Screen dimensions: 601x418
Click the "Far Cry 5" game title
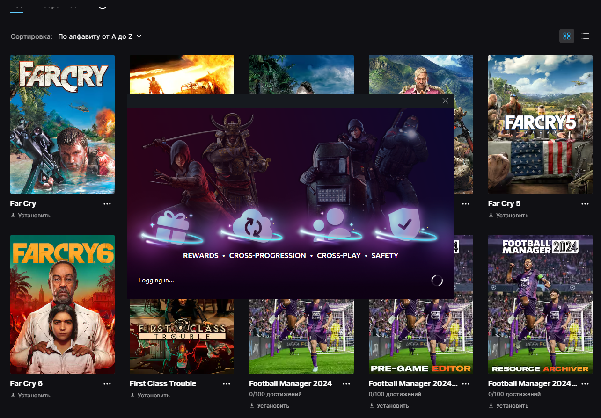pyautogui.click(x=504, y=204)
